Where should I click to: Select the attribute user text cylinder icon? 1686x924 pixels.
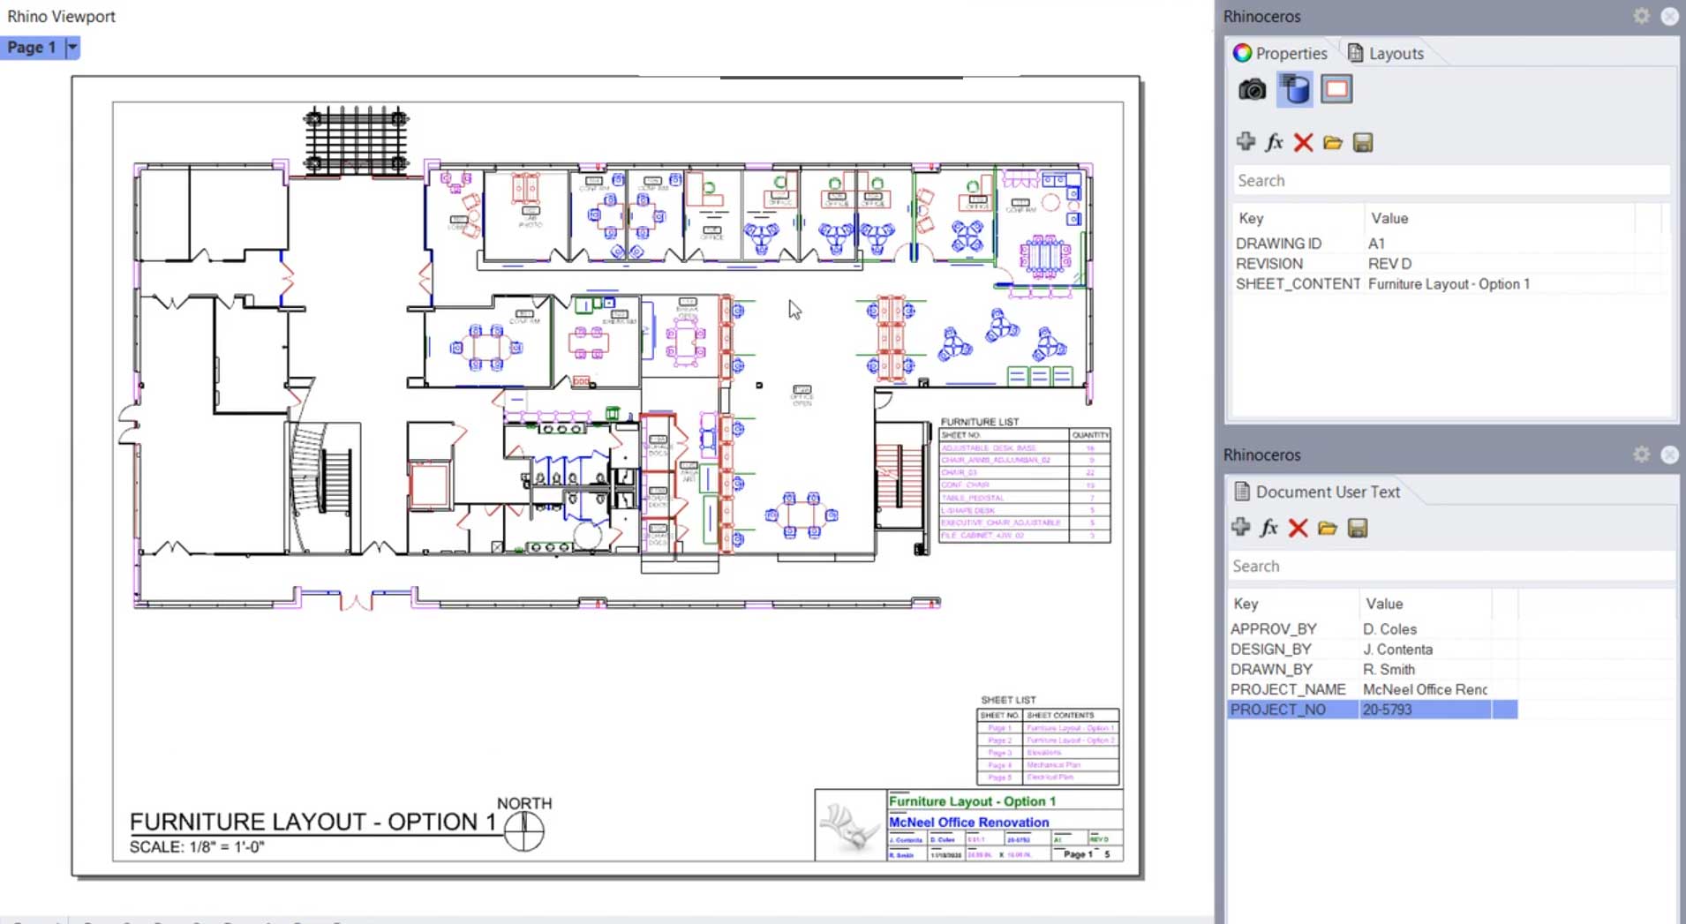pos(1295,89)
